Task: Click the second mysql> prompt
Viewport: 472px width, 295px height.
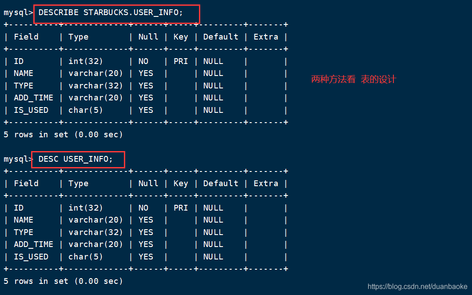Action: 18,159
